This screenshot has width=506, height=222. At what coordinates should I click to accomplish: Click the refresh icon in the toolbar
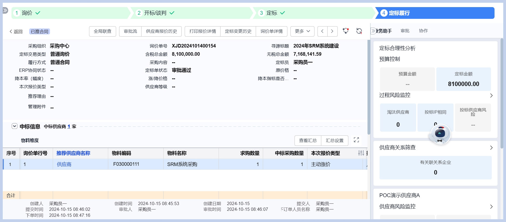point(359,31)
